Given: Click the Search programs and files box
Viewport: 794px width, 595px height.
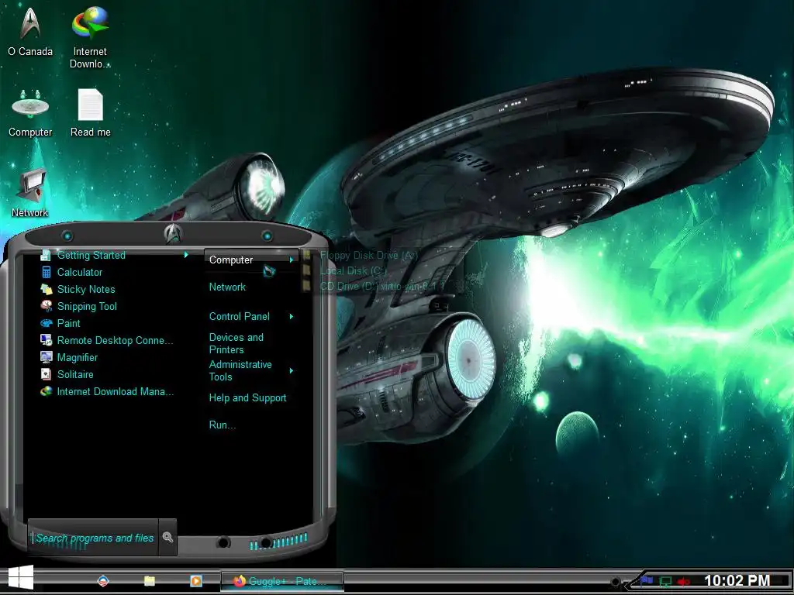Looking at the screenshot, I should click(94, 538).
